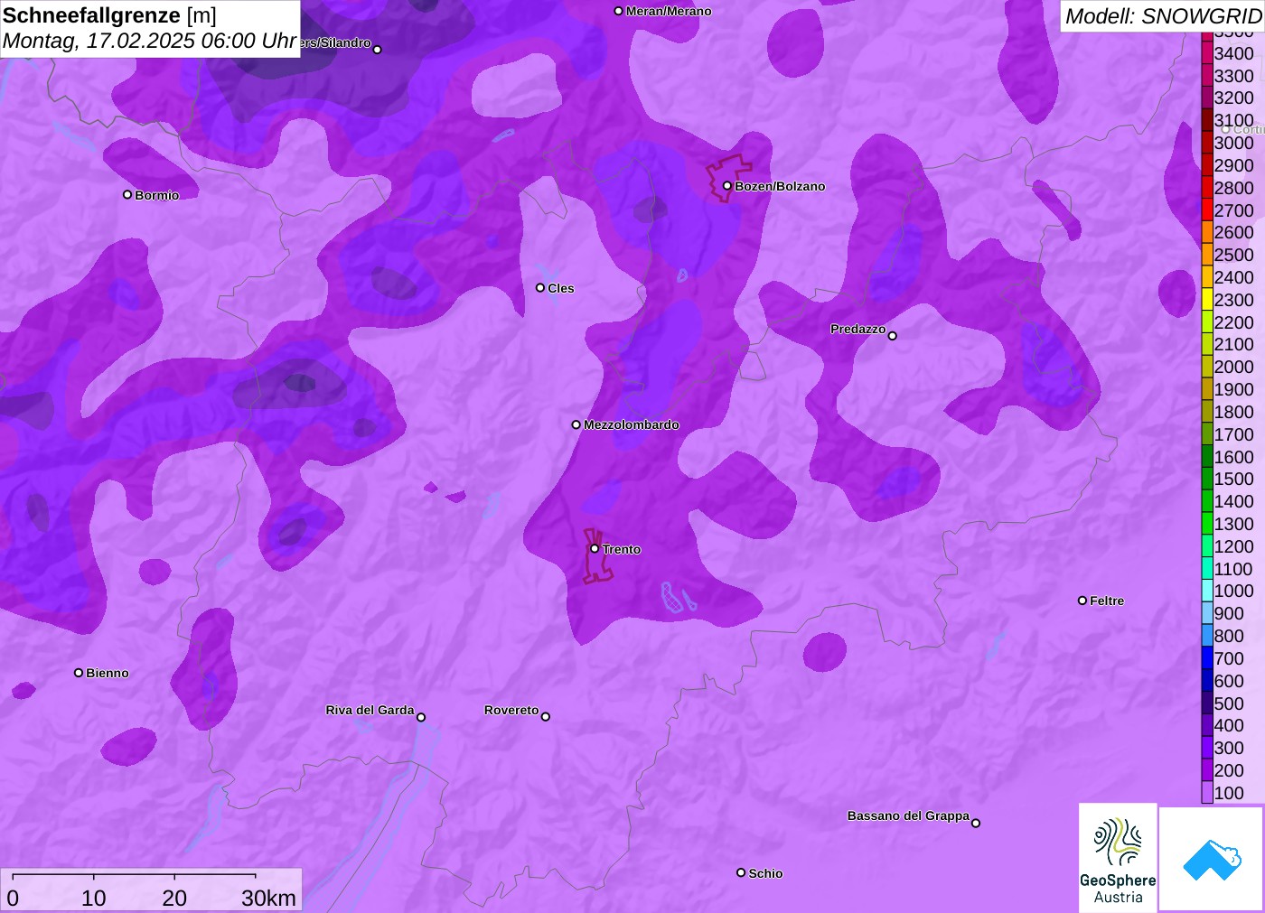Select the Feltre city marker
1265x913 pixels.
coord(1082,601)
